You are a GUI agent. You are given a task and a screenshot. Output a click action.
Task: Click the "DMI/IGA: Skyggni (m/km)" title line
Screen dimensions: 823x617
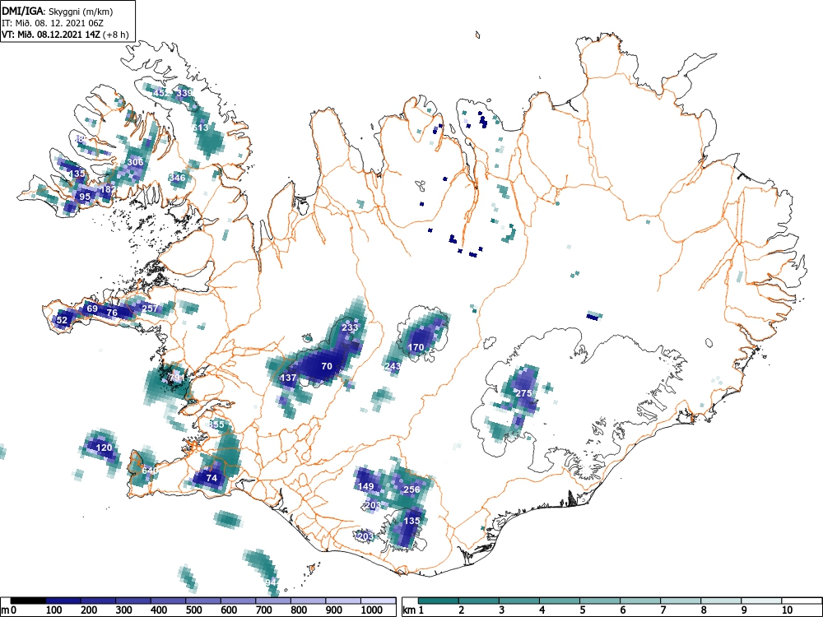pos(58,11)
